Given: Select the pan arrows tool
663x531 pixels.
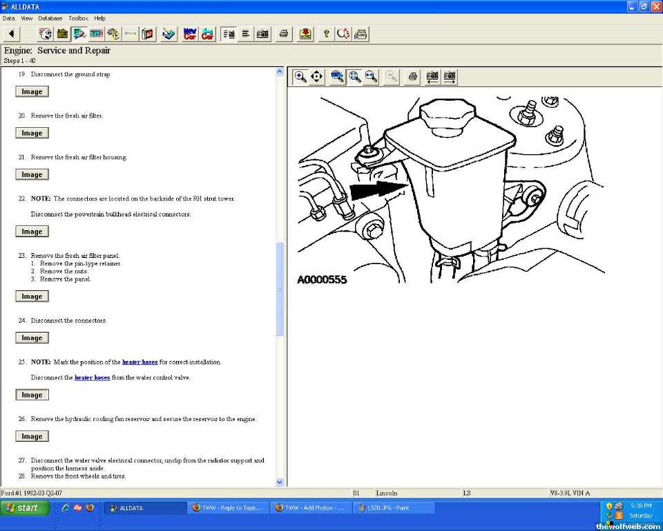Looking at the screenshot, I should click(317, 77).
